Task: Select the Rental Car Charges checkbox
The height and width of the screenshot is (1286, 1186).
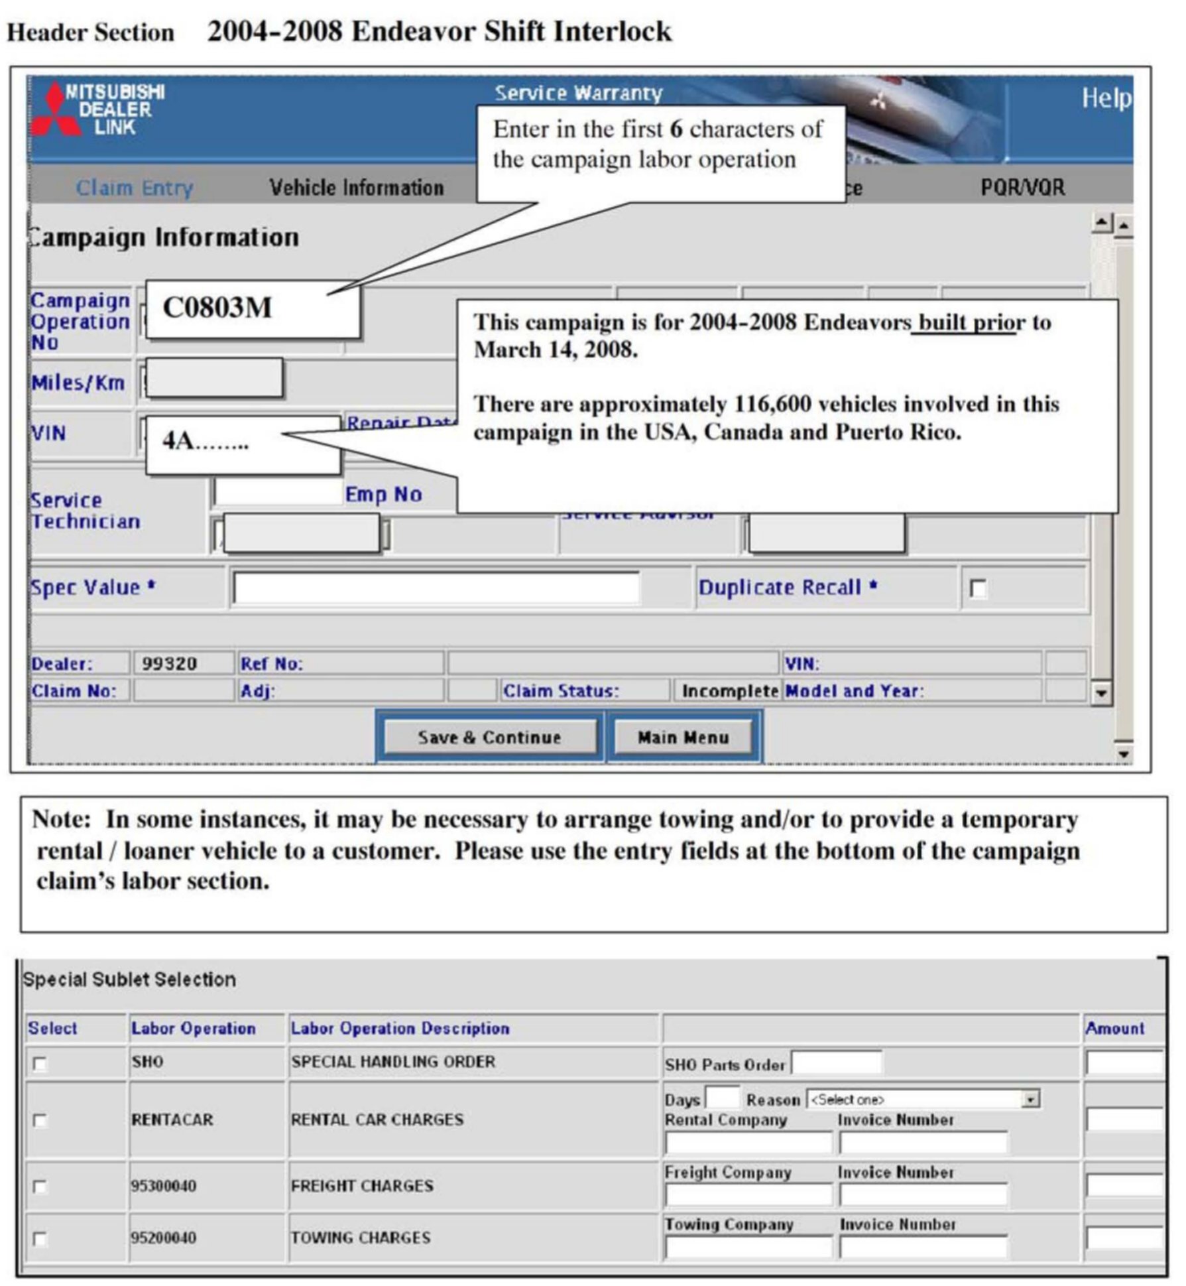Action: pyautogui.click(x=40, y=1120)
